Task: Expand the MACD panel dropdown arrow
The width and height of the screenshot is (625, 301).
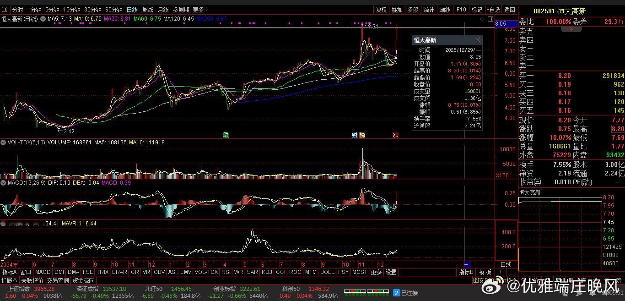Action: [3, 183]
